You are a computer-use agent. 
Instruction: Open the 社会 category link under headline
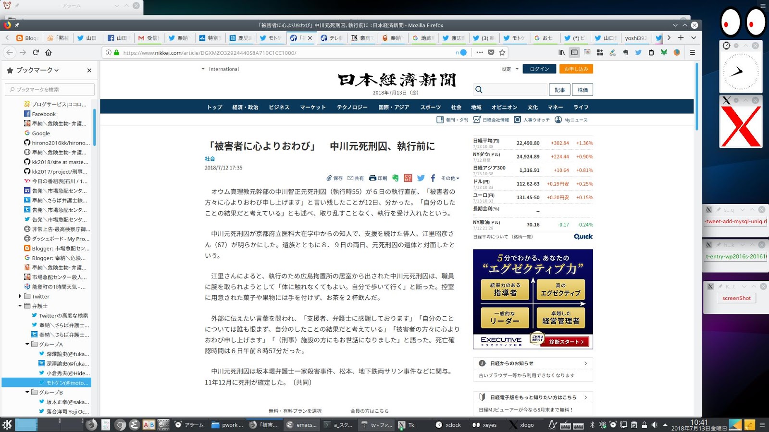pyautogui.click(x=210, y=159)
